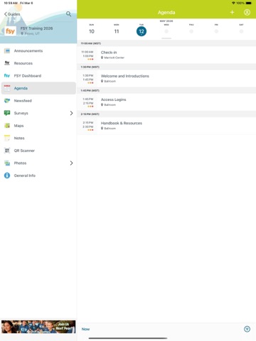Open the Notes menu item

tap(38, 138)
